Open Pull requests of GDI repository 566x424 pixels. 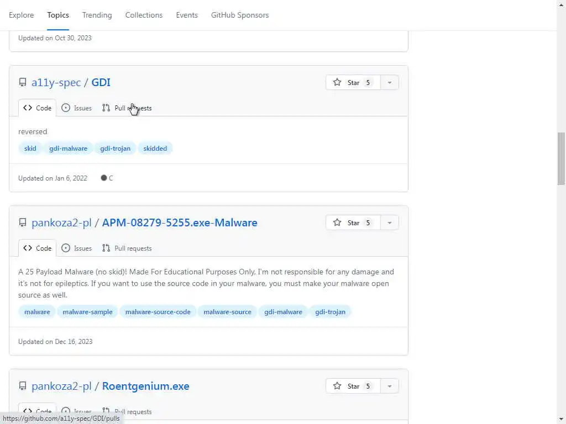tap(127, 108)
